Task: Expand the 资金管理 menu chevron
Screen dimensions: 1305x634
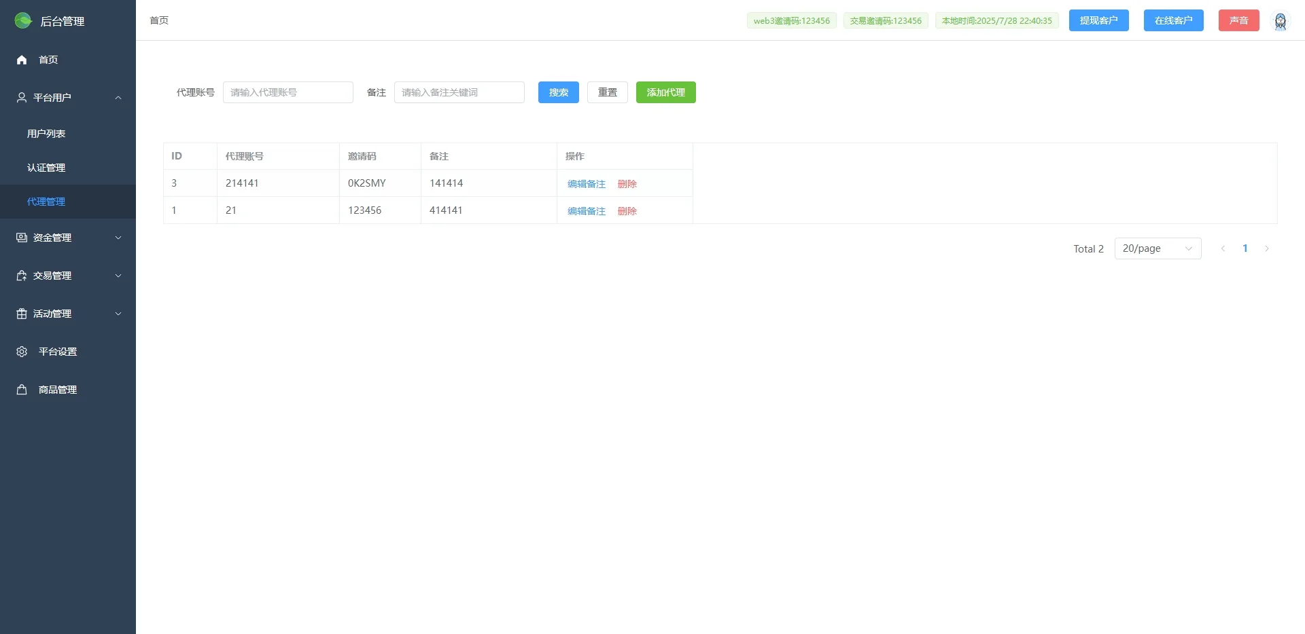Action: (x=118, y=238)
